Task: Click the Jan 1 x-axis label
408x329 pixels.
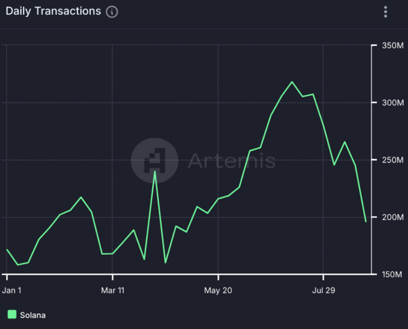Action: [x=12, y=291]
